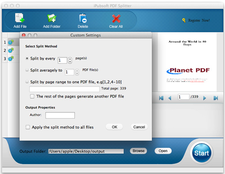This screenshot has width=225, height=174.
Task: Click the Split averagely file count field
Action: click(x=69, y=72)
